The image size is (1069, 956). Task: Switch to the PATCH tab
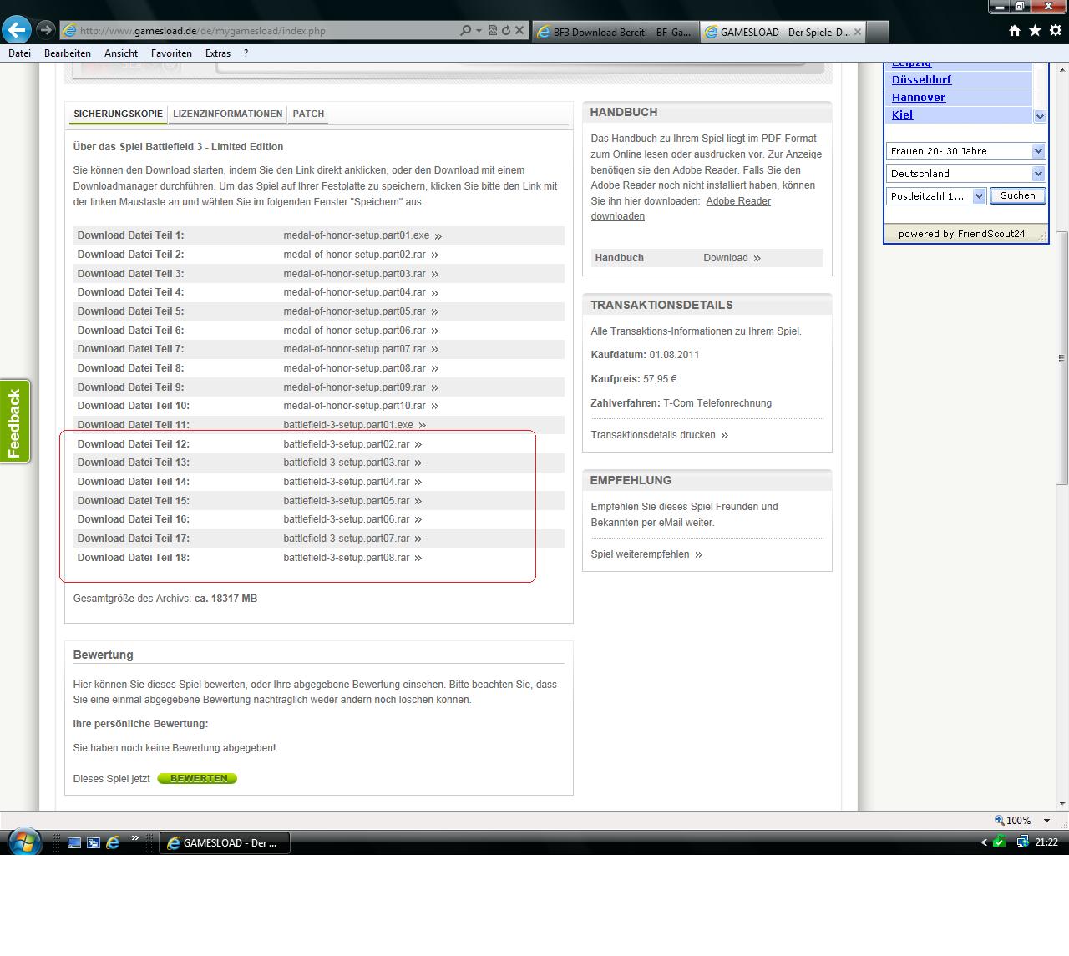pos(308,114)
